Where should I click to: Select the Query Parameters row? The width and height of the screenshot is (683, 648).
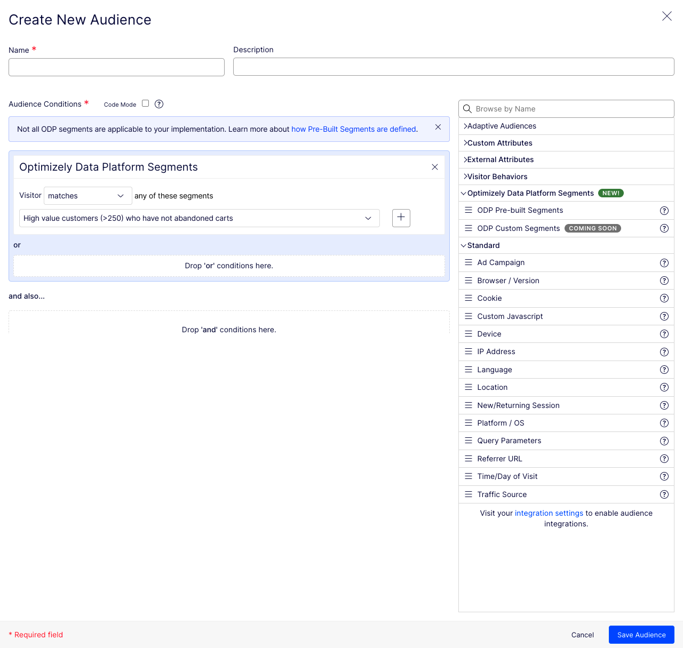coord(566,441)
